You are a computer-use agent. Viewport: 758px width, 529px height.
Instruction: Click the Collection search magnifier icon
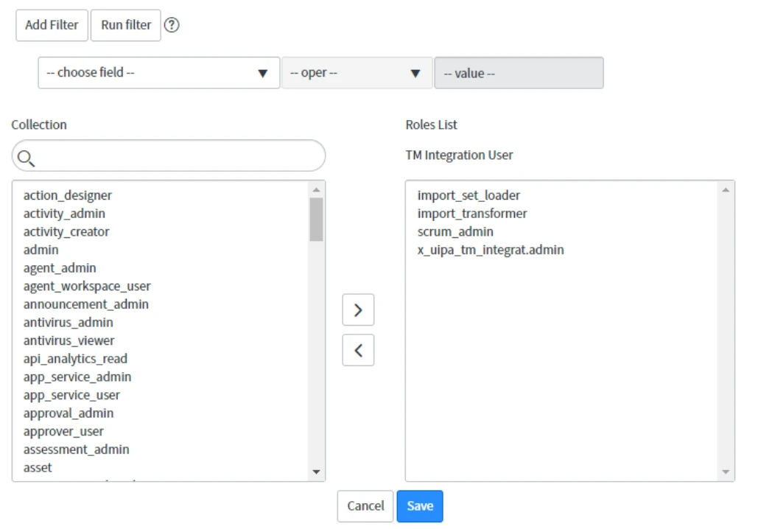[26, 158]
